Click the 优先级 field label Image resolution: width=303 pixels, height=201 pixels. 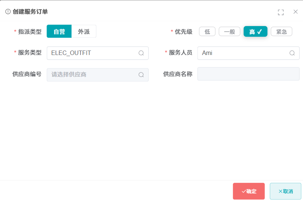(183, 32)
